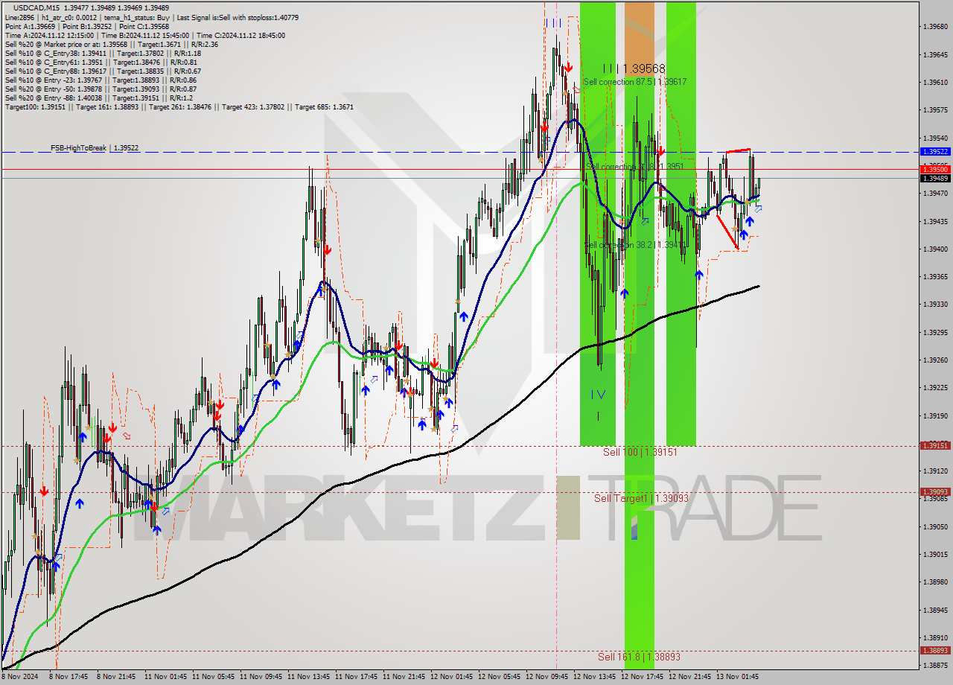Click the 'Sell %10 @ Entry -23' line
Screen dimensions: 953x685
click(x=101, y=80)
